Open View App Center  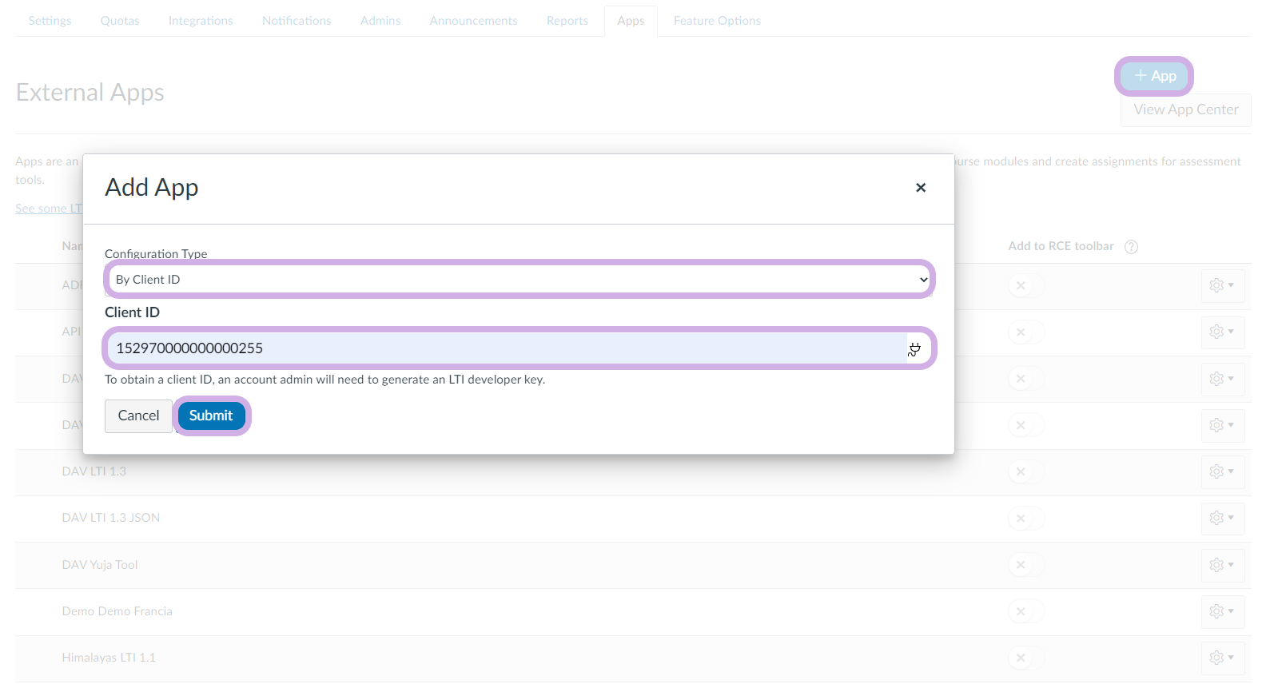point(1186,109)
